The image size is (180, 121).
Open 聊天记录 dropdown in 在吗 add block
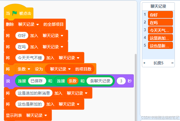53,47
